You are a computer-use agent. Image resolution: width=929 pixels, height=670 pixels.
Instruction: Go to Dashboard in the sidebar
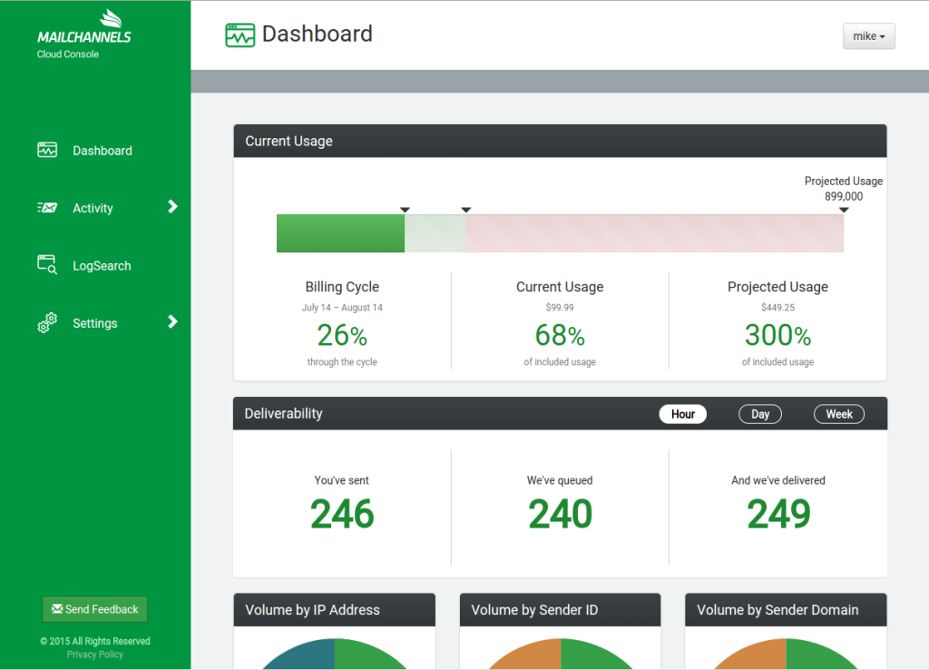pos(103,151)
